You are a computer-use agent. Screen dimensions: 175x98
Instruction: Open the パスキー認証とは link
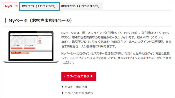pos(76,87)
